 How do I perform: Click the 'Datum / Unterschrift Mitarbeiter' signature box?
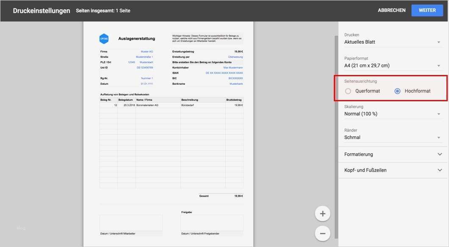(131, 223)
